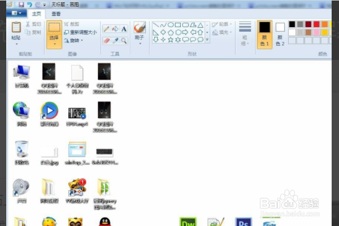Choose the Diamond shape
This screenshot has height=226, width=339.
pyautogui.click(x=163, y=33)
